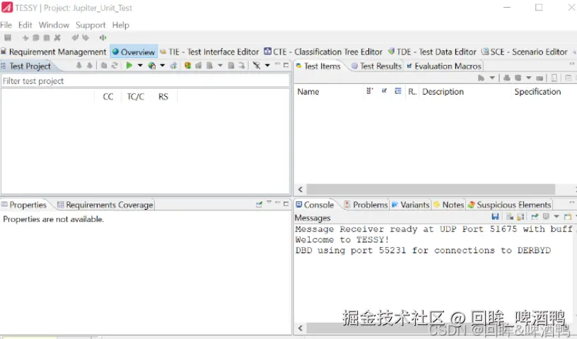Switch to Requirement Management perspective
Viewport: 577px width, 339px height.
(x=54, y=52)
